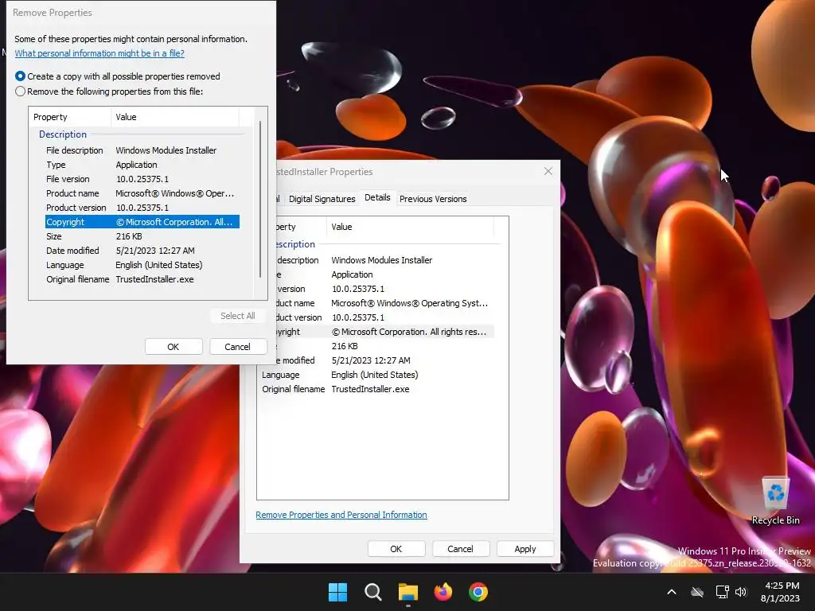Click Apply in TrustedInstaller Properties

click(525, 549)
